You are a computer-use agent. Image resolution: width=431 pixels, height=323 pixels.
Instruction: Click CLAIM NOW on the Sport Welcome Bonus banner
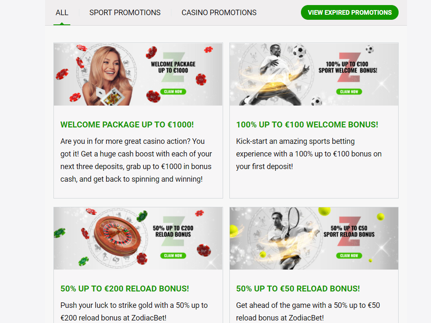point(349,91)
